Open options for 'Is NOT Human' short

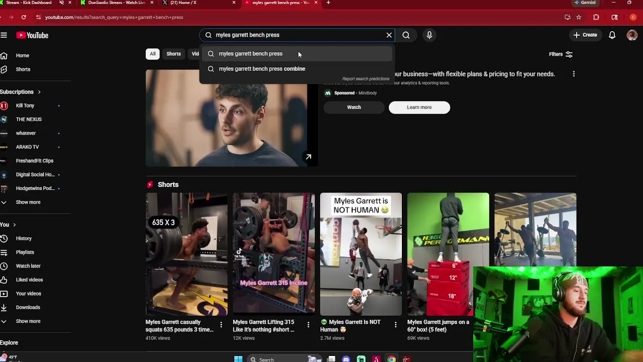click(395, 325)
